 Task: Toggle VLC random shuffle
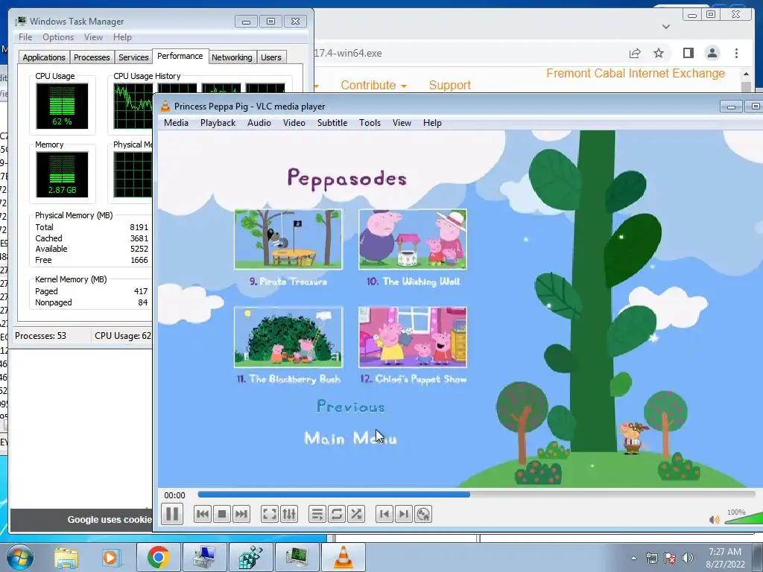(x=356, y=514)
